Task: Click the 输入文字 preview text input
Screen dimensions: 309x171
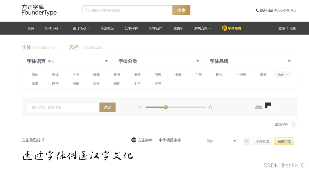Action: 63,107
